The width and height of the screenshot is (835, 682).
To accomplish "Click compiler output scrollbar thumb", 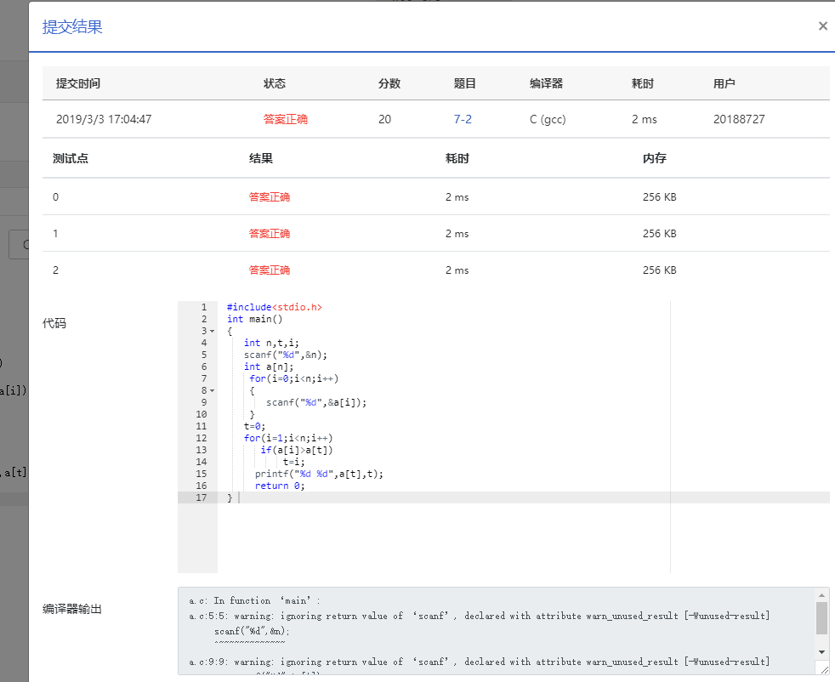I will [821, 618].
